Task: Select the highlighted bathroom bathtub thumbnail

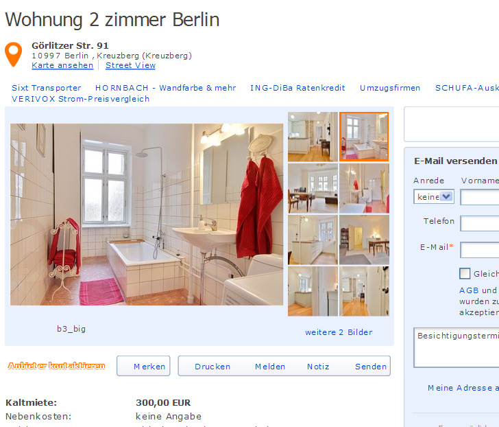Action: pos(364,137)
